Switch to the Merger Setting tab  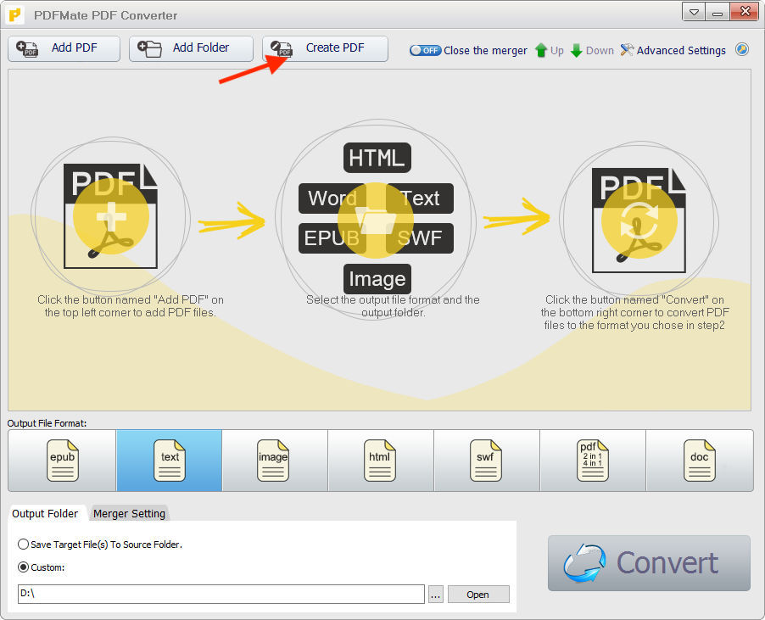(129, 513)
